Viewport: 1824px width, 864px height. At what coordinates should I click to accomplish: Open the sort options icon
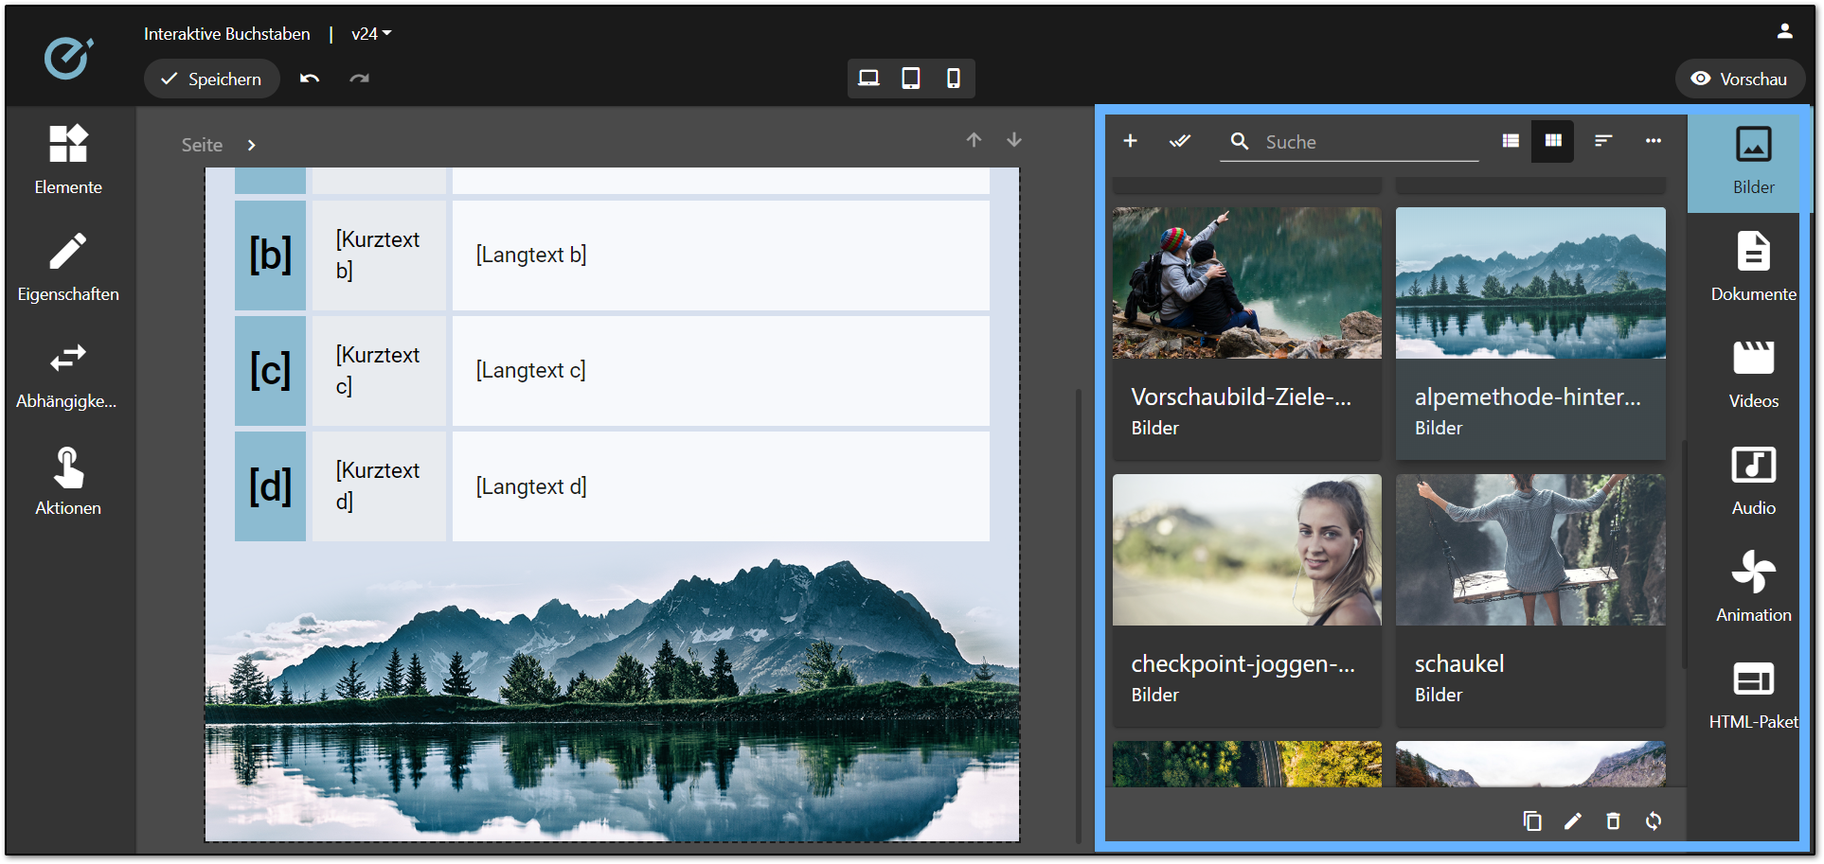coord(1603,141)
